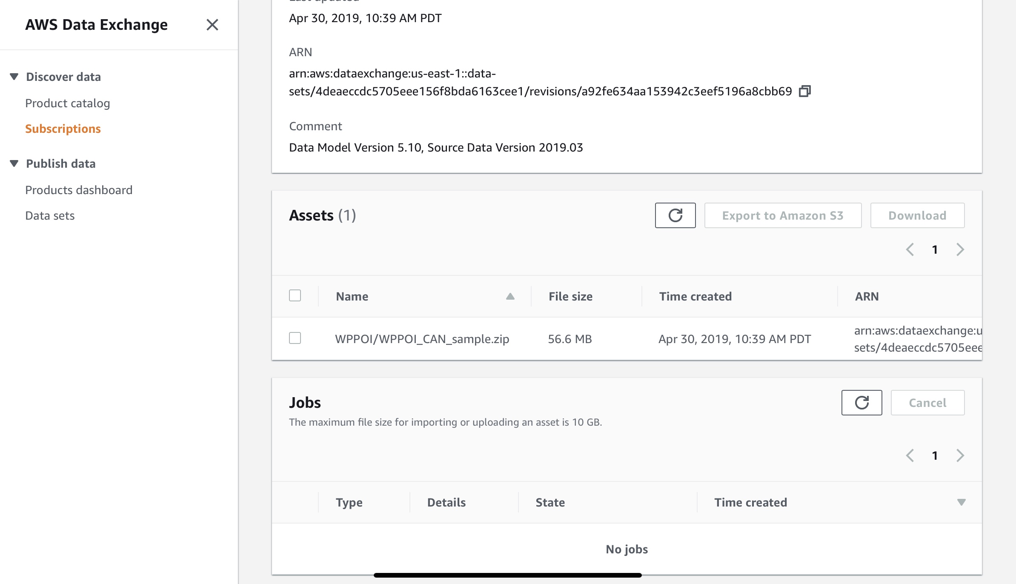The image size is (1016, 584).
Task: Click the revision ARN text
Action: click(x=541, y=82)
